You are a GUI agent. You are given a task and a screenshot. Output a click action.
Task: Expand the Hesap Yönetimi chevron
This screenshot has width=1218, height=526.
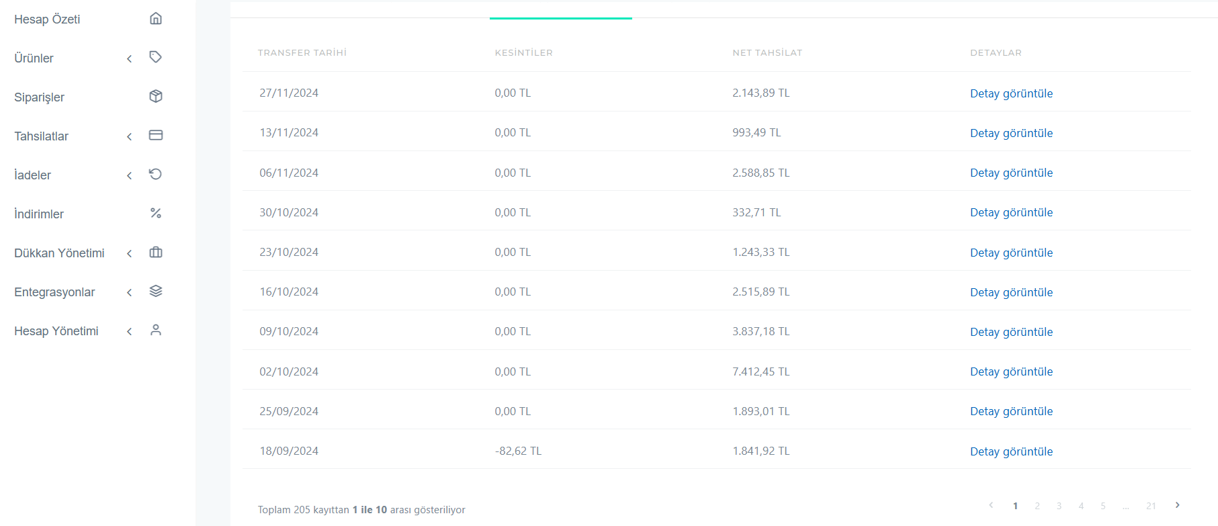click(129, 332)
